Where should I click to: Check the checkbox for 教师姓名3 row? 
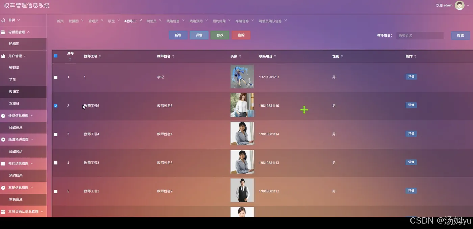click(x=56, y=163)
